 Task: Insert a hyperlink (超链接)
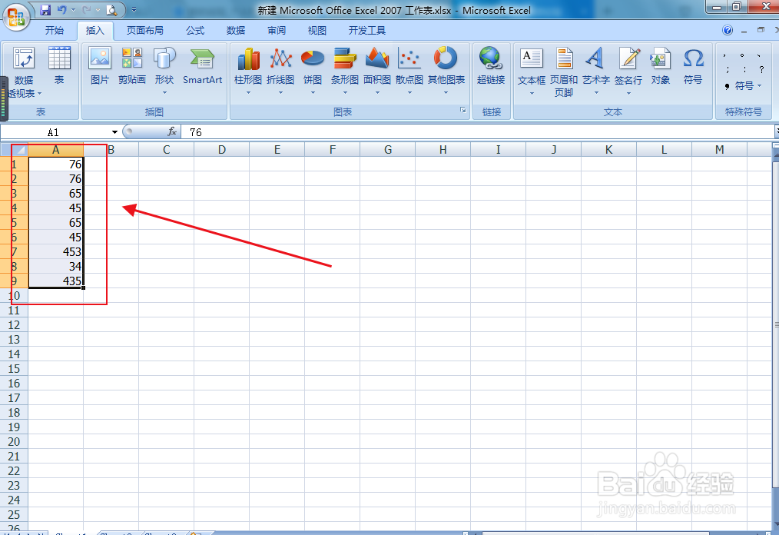tap(491, 65)
